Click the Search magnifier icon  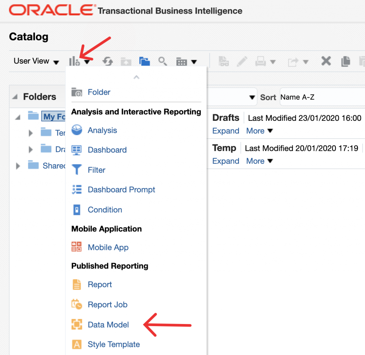coord(163,61)
